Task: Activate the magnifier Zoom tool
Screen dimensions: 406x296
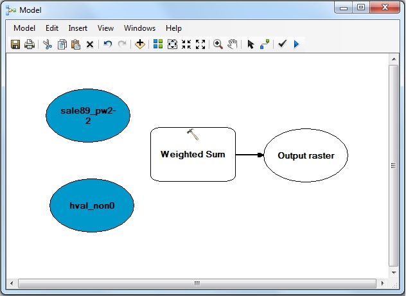Action: coord(218,44)
